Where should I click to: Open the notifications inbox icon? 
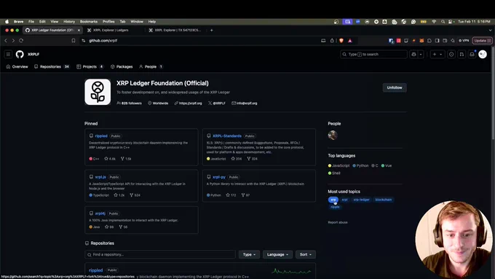(472, 55)
